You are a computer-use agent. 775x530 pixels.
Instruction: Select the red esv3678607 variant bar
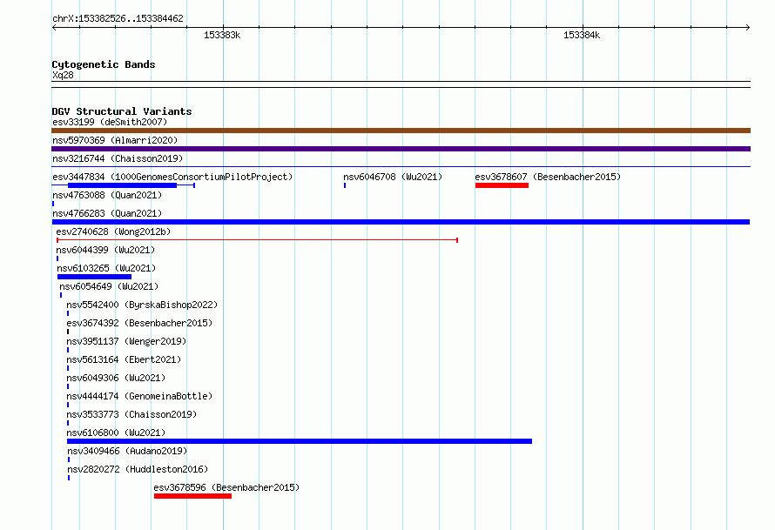pyautogui.click(x=502, y=185)
